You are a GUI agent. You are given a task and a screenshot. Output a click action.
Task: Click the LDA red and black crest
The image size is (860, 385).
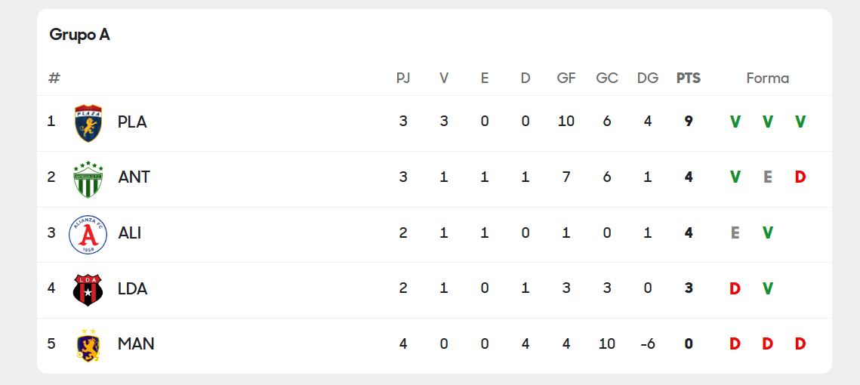click(x=88, y=289)
